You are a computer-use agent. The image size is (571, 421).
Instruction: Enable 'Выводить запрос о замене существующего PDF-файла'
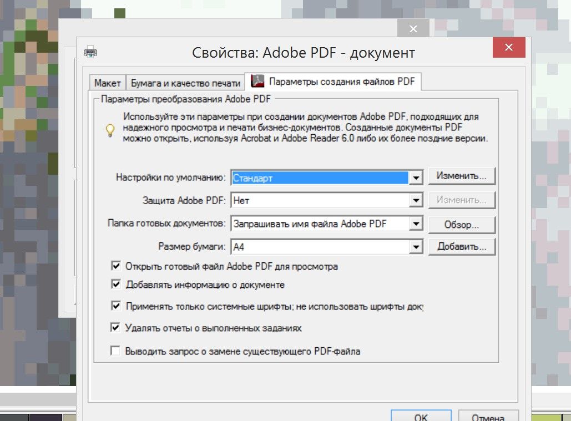[116, 351]
